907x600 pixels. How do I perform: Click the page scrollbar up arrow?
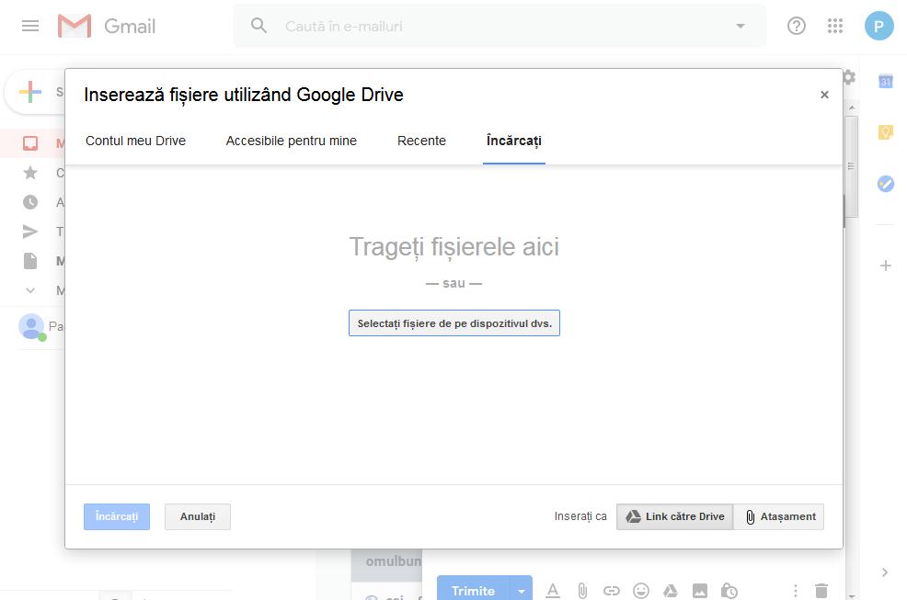tap(852, 108)
